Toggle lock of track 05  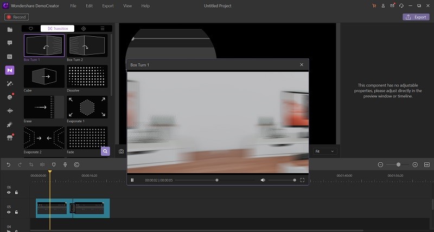(x=16, y=212)
